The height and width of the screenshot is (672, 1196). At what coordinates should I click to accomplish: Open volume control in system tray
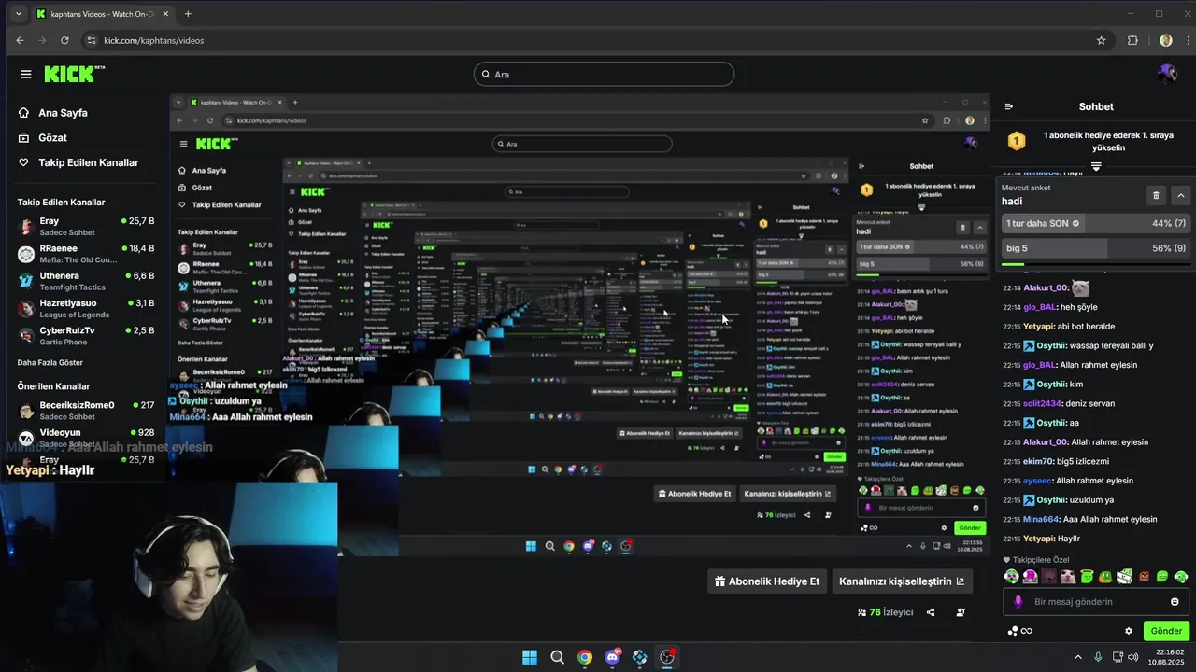(1133, 657)
